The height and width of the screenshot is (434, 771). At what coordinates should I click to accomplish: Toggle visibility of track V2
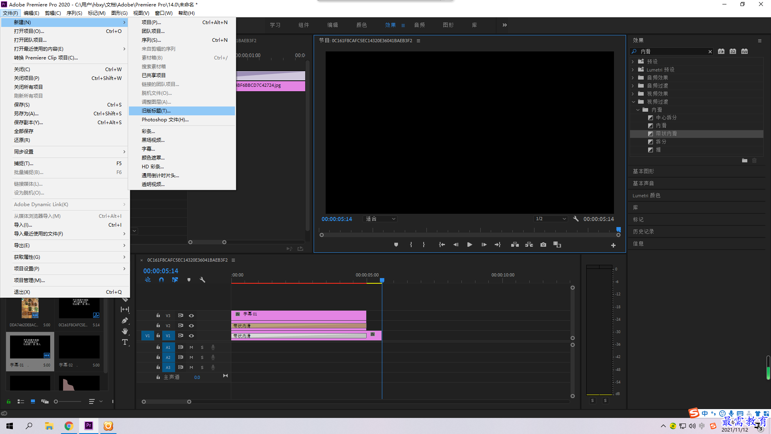(192, 326)
